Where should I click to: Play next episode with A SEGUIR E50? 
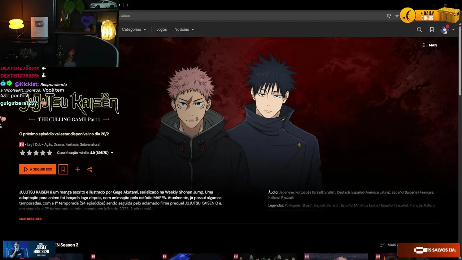pos(38,169)
